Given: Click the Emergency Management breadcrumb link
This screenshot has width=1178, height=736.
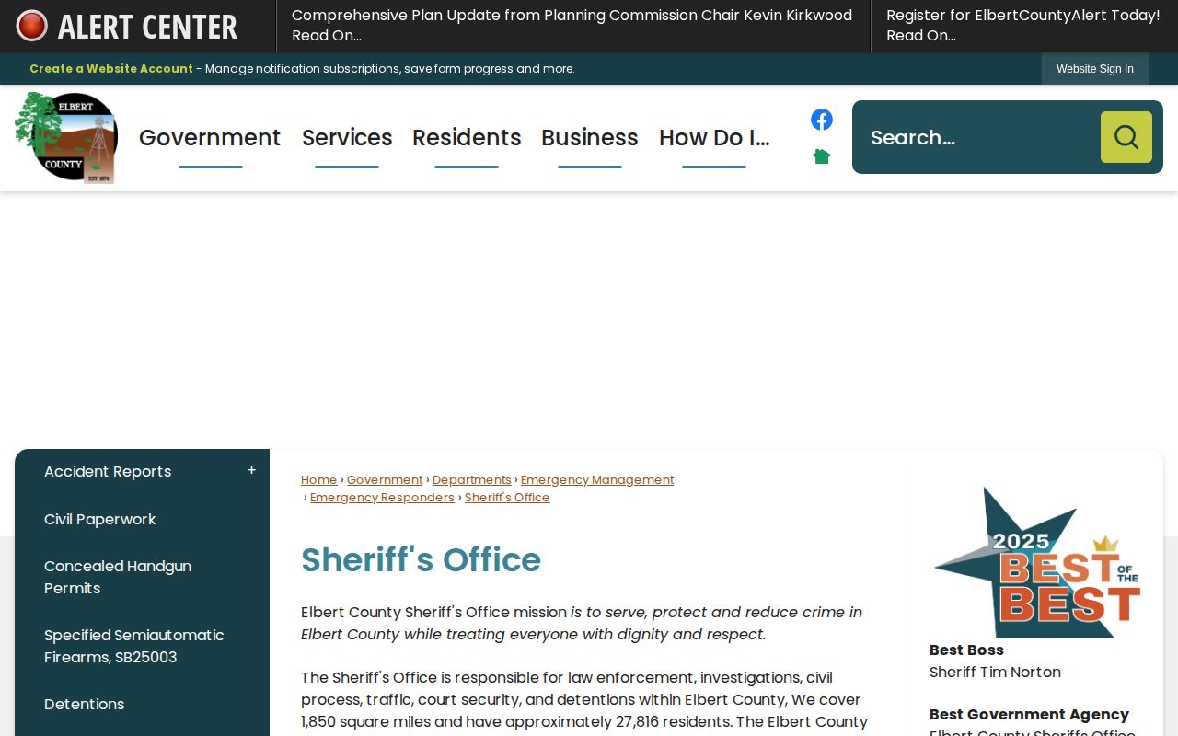Looking at the screenshot, I should point(597,480).
